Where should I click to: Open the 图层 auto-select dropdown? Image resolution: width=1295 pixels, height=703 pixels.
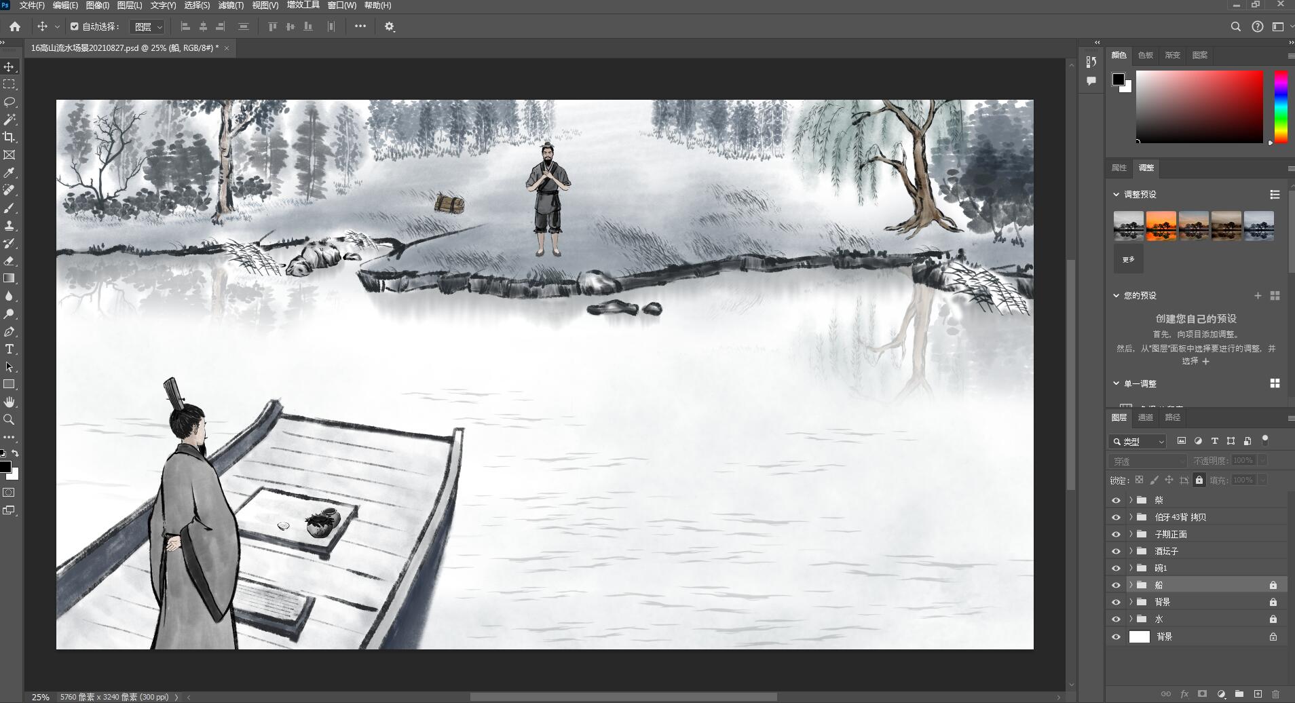(x=148, y=26)
